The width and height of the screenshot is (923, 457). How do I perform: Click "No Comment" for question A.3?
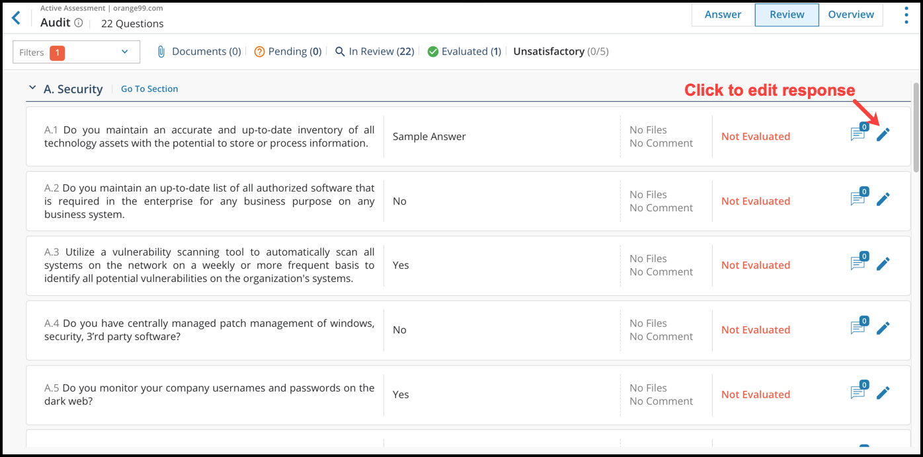click(661, 272)
